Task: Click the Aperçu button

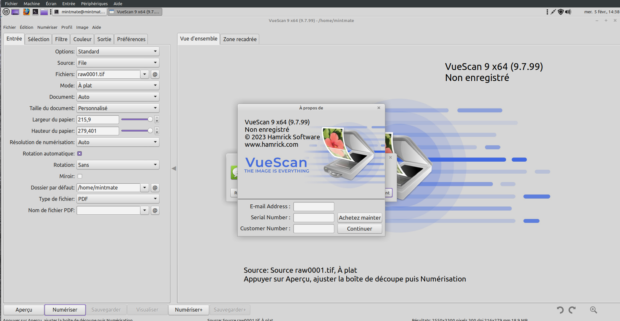Action: tap(24, 310)
